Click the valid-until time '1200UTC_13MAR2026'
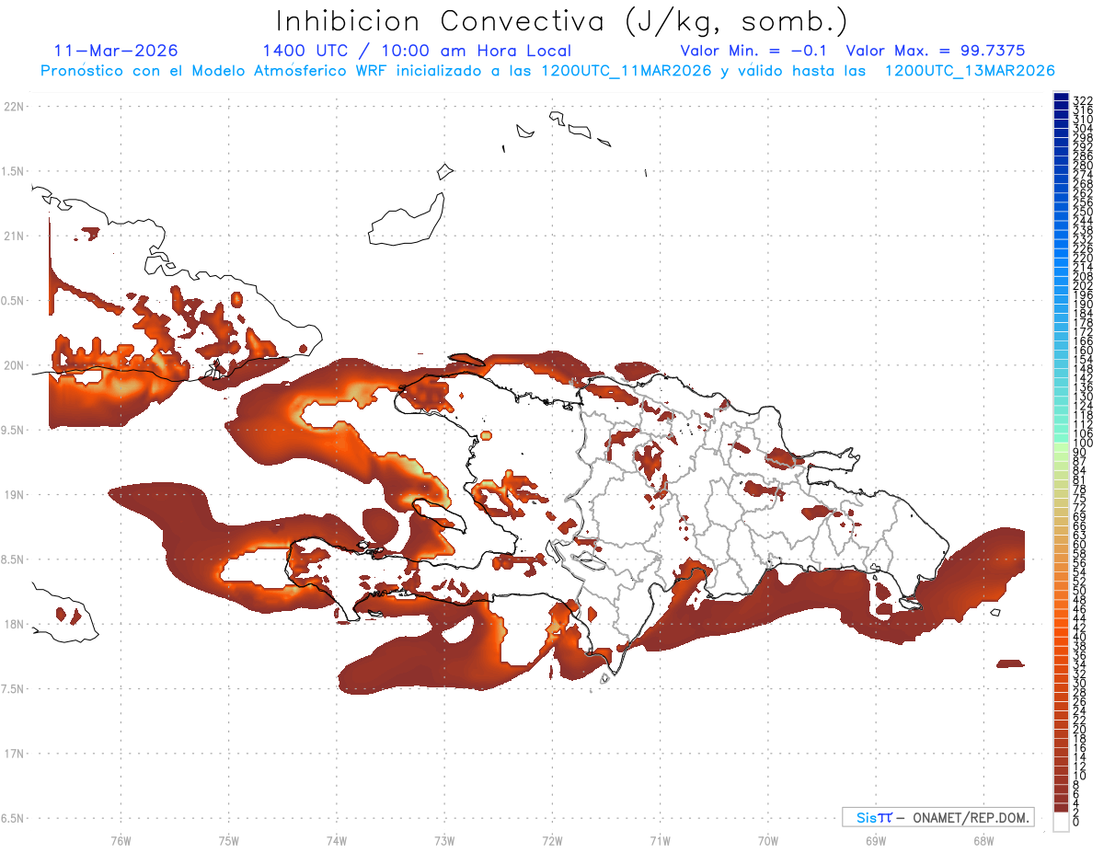The width and height of the screenshot is (1104, 853). [970, 70]
